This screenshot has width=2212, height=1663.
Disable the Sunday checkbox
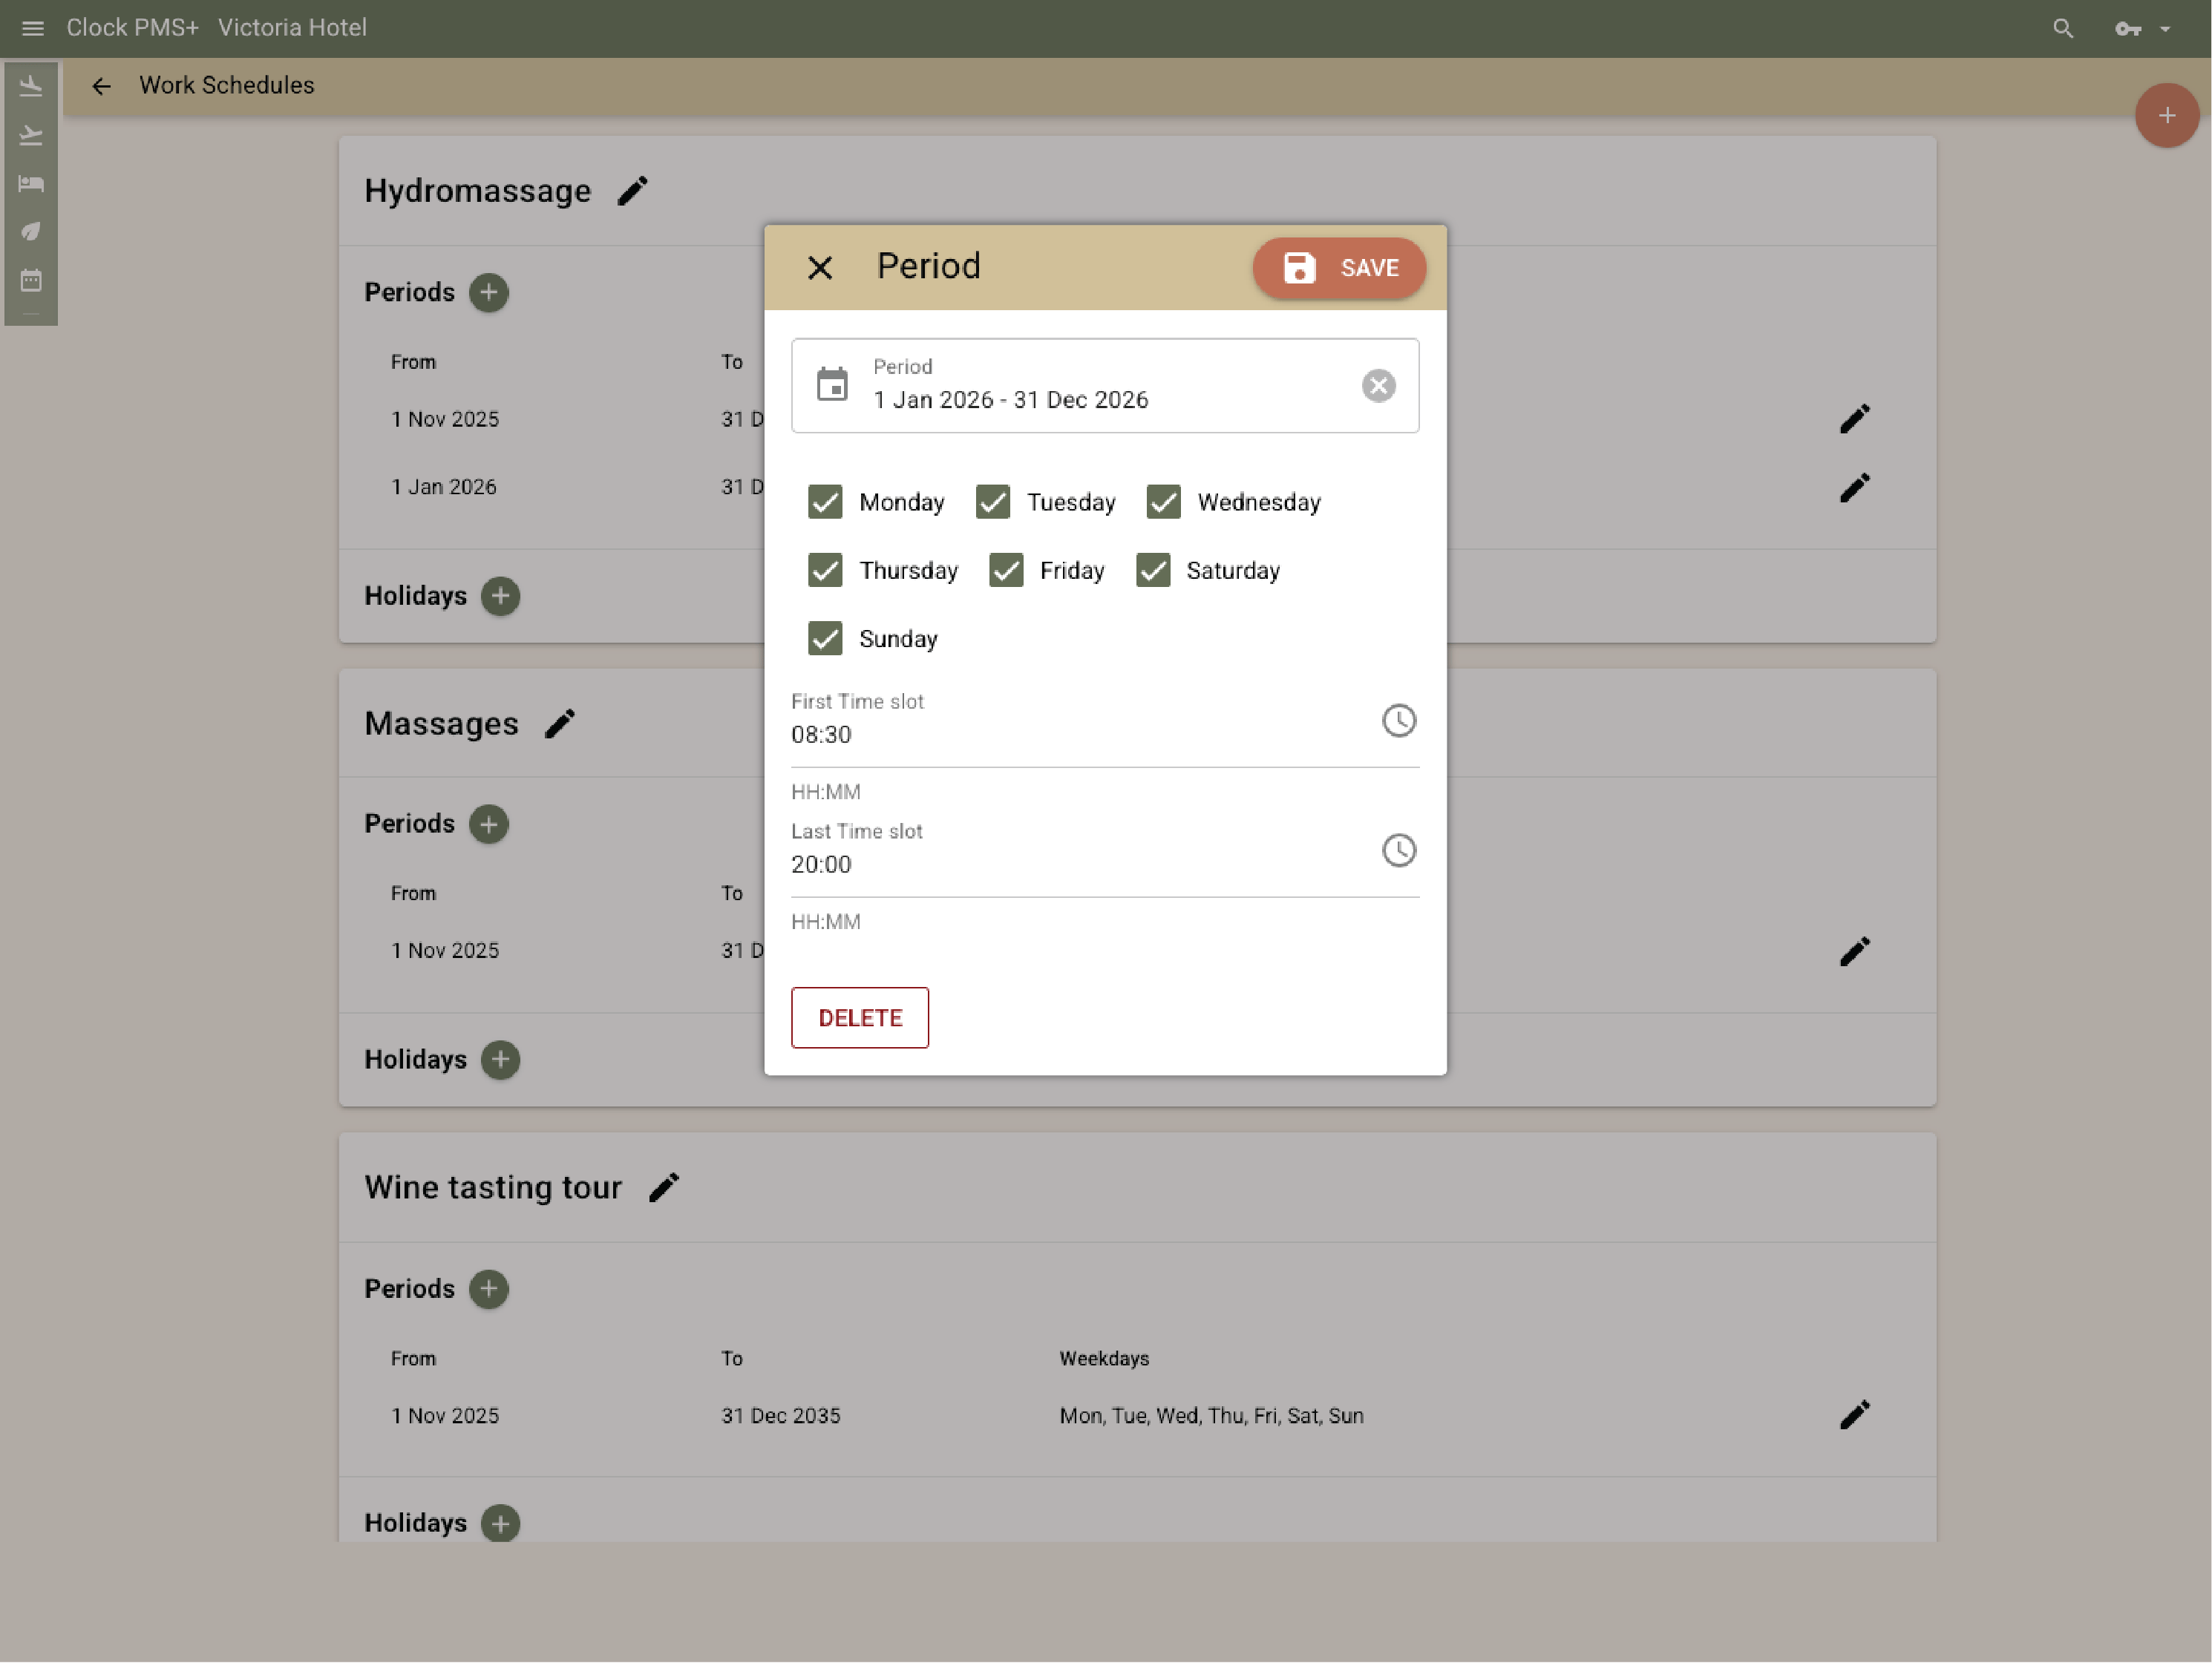pyautogui.click(x=825, y=638)
